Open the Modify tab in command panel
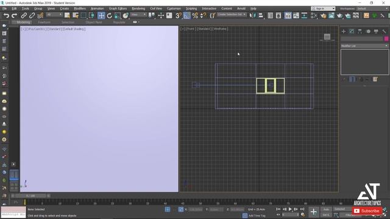390x219 pixels. (352, 31)
